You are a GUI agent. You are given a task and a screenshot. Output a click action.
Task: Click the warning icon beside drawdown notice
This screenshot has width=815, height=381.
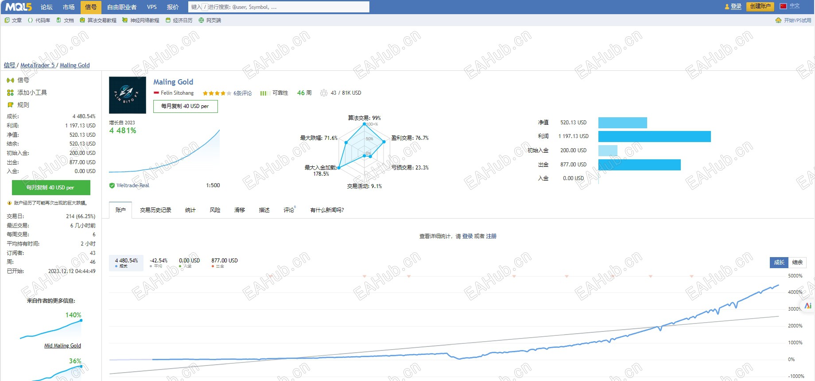pos(9,203)
